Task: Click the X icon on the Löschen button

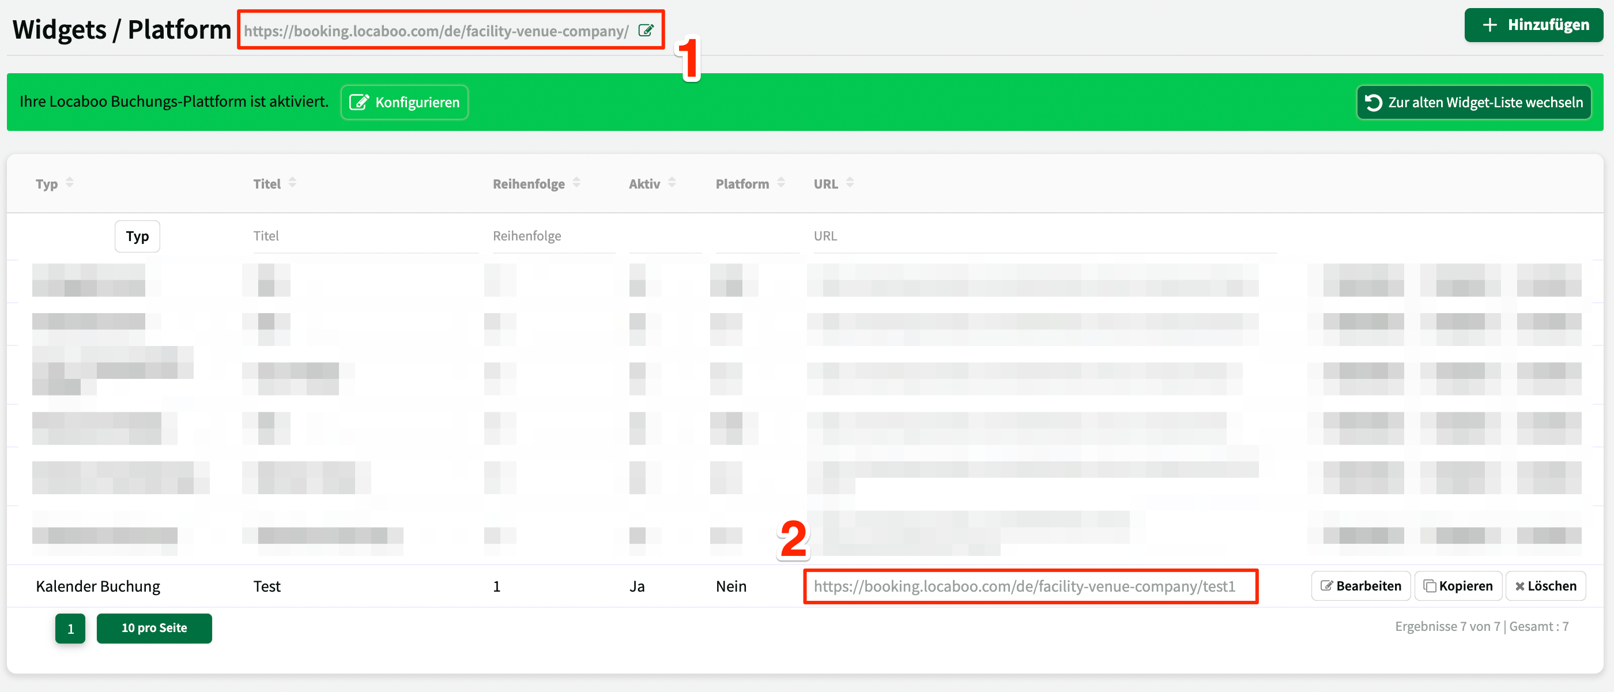Action: coord(1521,586)
